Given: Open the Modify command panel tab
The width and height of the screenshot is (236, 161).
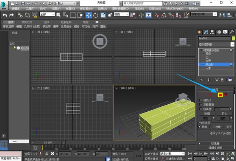Looking at the screenshot, I should coord(206,31).
